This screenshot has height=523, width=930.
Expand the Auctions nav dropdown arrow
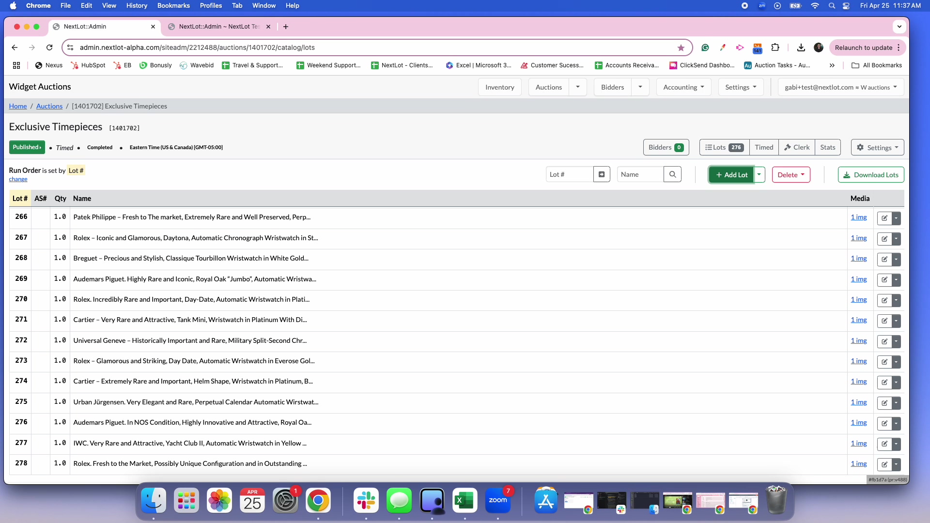[x=578, y=87]
